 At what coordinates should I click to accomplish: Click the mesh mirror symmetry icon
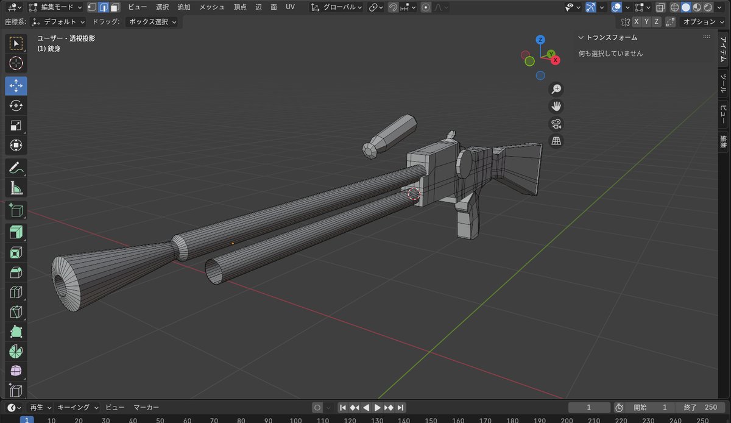click(x=625, y=22)
